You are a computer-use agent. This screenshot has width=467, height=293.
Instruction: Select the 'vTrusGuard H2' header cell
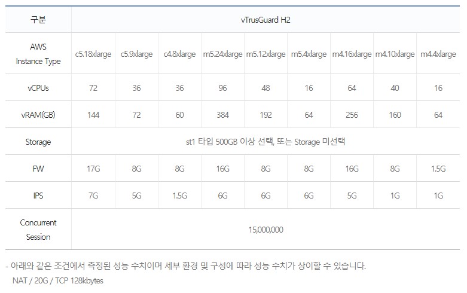[x=265, y=20]
